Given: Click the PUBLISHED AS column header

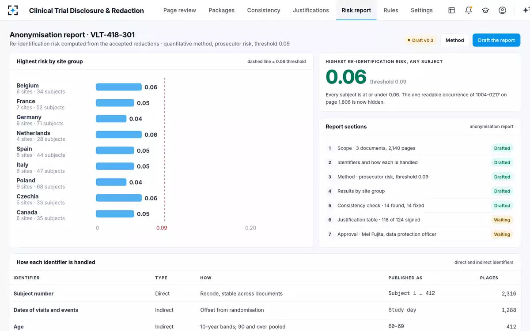Looking at the screenshot, I should click(405, 278).
